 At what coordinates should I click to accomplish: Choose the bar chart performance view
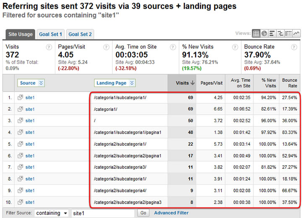(x=272, y=34)
